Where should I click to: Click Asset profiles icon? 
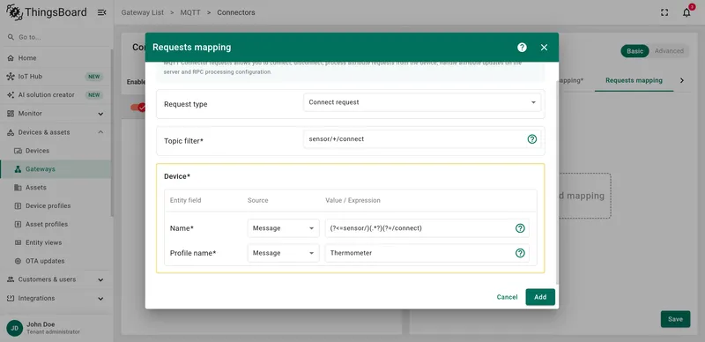(18, 224)
